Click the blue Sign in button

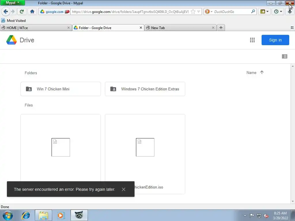click(275, 40)
